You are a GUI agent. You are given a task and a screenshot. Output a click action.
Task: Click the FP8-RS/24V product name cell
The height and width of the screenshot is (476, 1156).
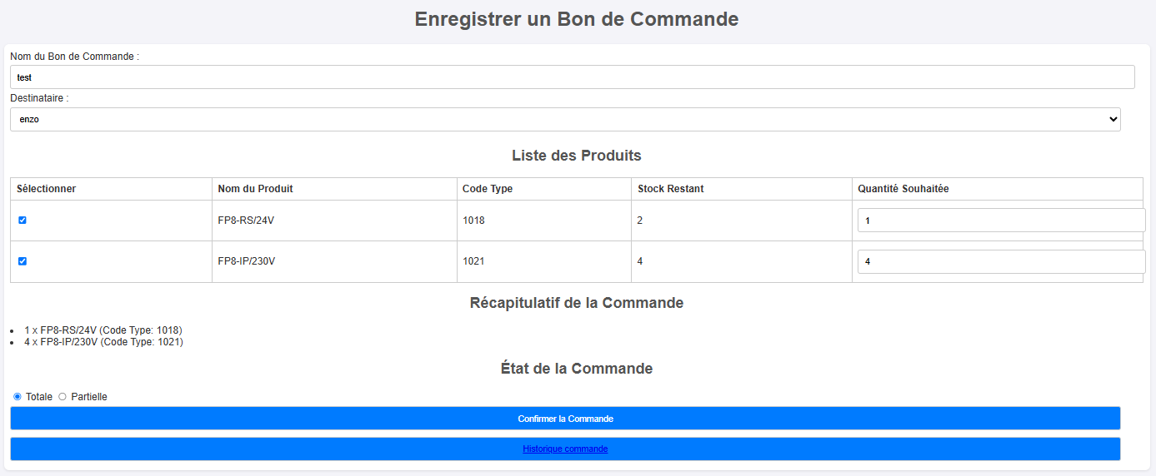(x=246, y=221)
